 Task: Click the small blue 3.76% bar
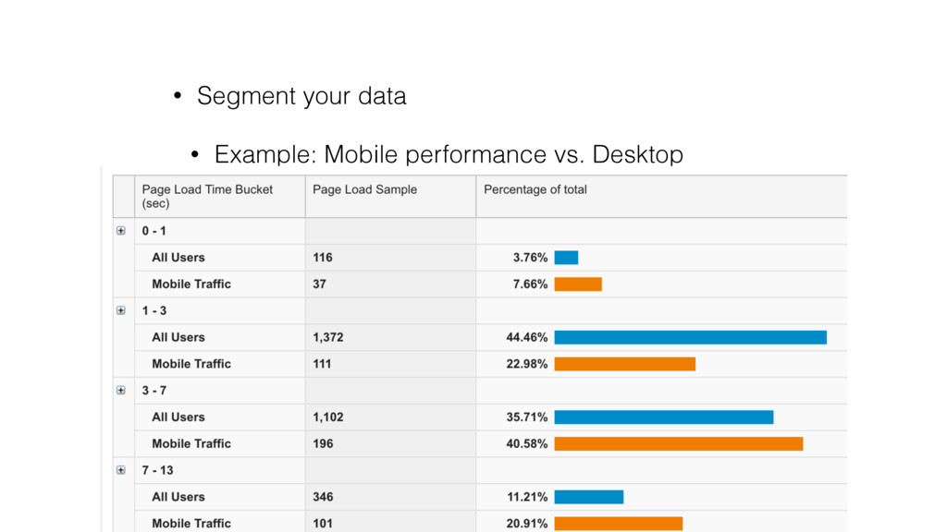pos(567,258)
